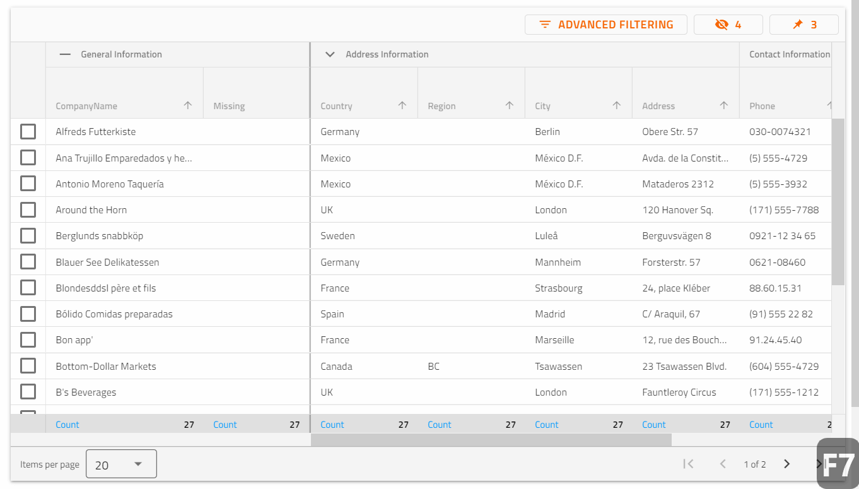Jump to first page icon

click(x=689, y=464)
